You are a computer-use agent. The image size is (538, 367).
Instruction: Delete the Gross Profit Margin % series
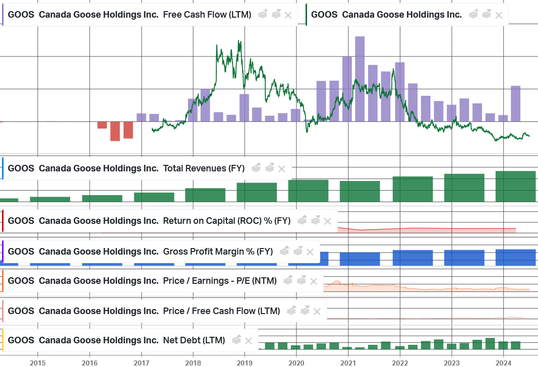click(310, 252)
